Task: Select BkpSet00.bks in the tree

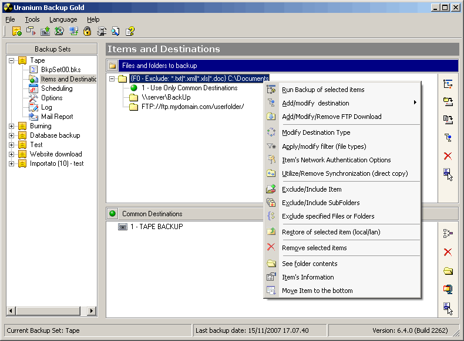Action: click(60, 70)
